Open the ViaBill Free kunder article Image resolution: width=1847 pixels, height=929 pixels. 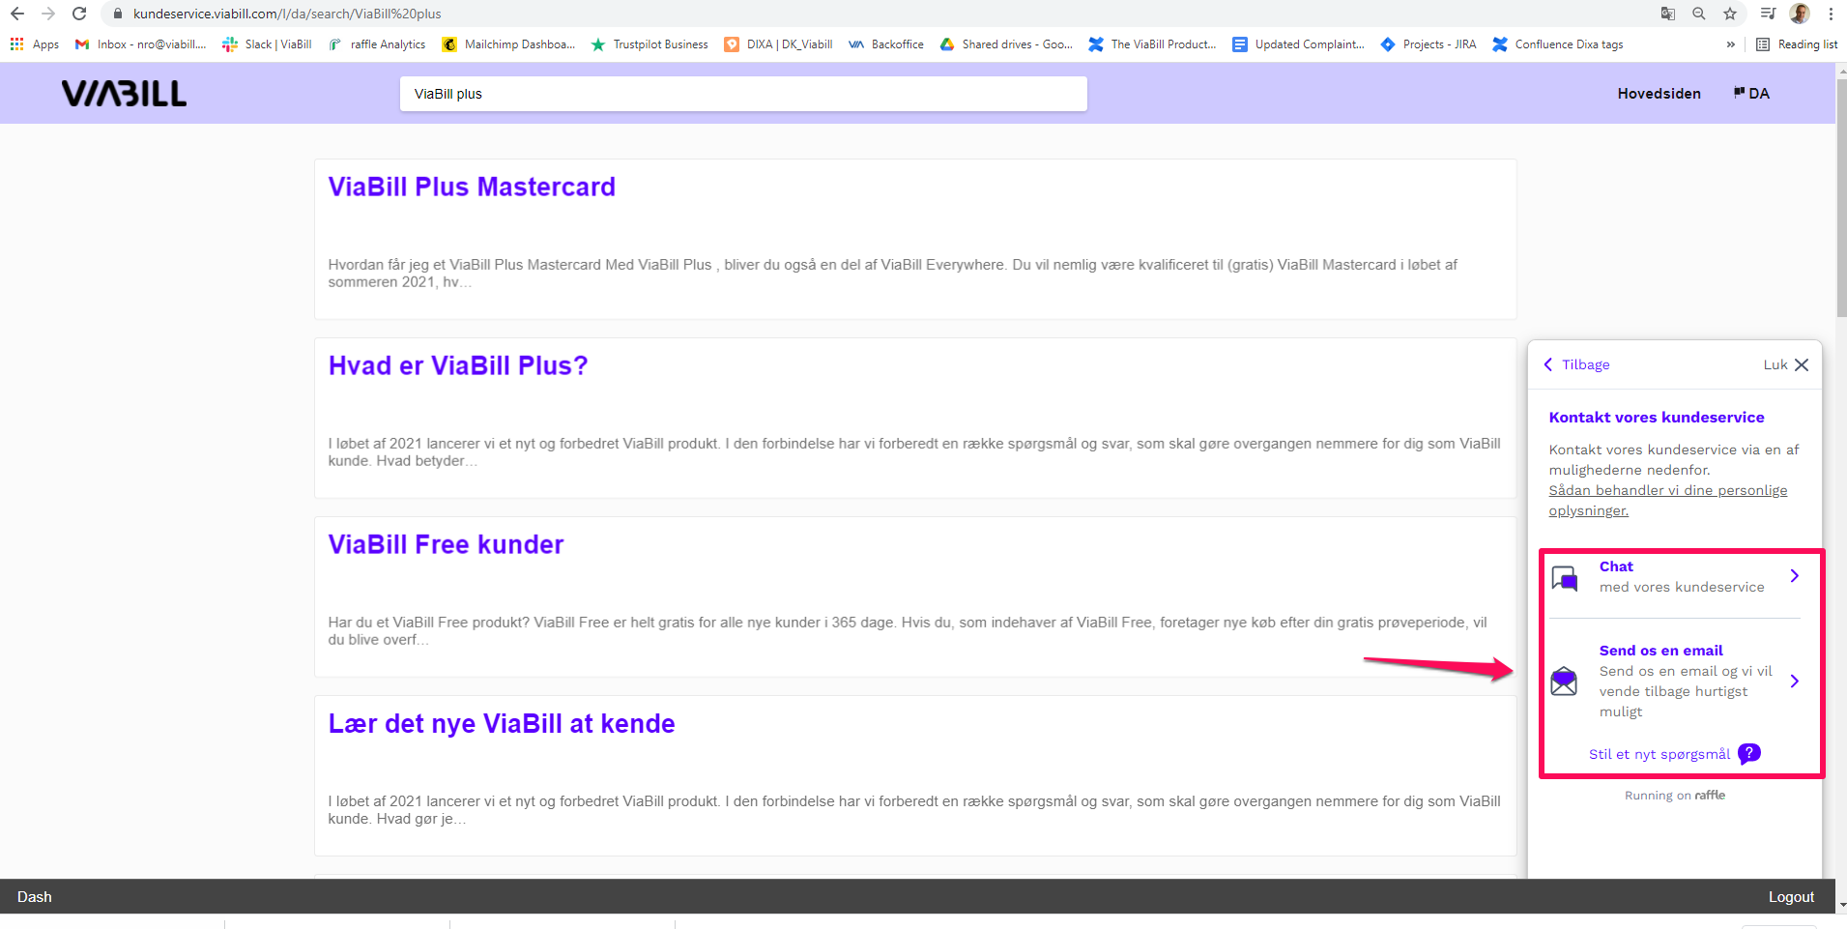(446, 544)
